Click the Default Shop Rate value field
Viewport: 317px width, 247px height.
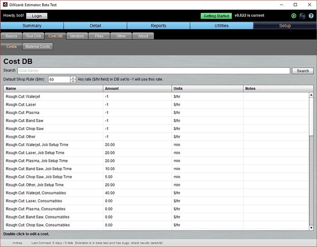tap(59, 79)
